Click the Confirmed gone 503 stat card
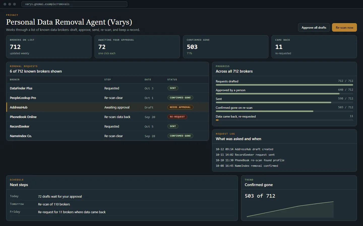Viewport: 363px width, 226px height. tap(226, 47)
